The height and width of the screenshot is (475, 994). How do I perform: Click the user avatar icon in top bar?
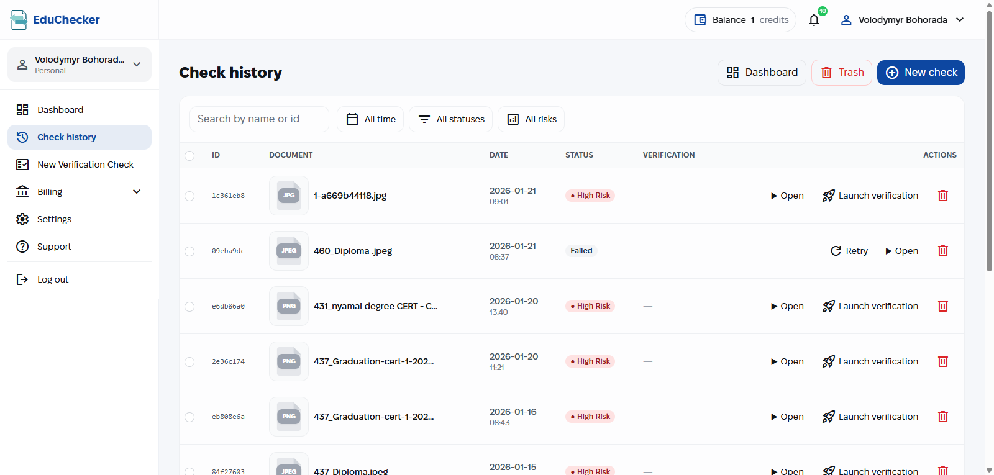[x=846, y=20]
